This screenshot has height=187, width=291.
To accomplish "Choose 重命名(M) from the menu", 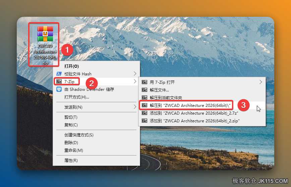I will pyautogui.click(x=96, y=150).
